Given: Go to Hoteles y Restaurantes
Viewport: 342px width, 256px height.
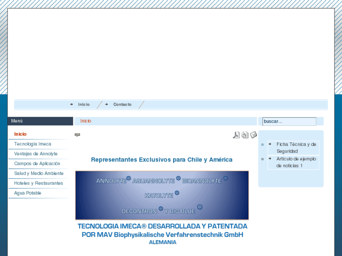Looking at the screenshot, I should coord(39,183).
